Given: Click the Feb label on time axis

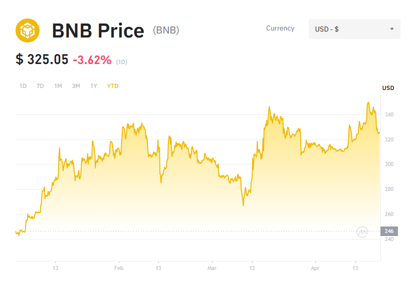Looking at the screenshot, I should click(119, 268).
